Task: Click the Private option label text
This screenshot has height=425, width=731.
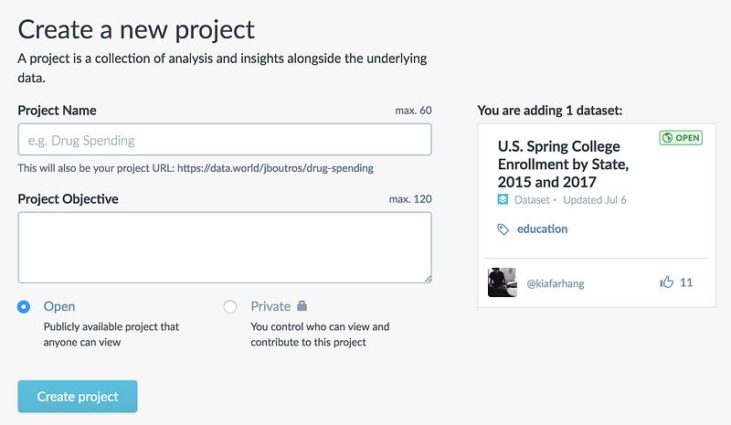Action: coord(270,306)
